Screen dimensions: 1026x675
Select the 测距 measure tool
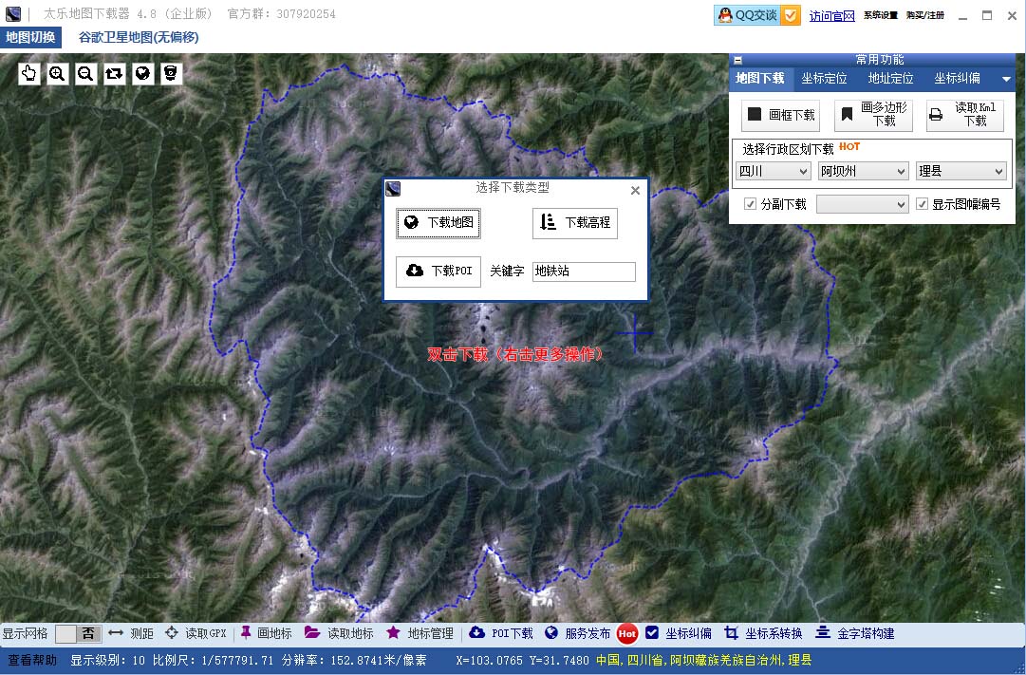131,633
